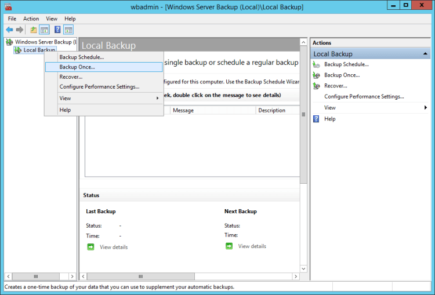Click Backup Once icon in Actions pane
Screen dimensions: 435x295
[316, 75]
